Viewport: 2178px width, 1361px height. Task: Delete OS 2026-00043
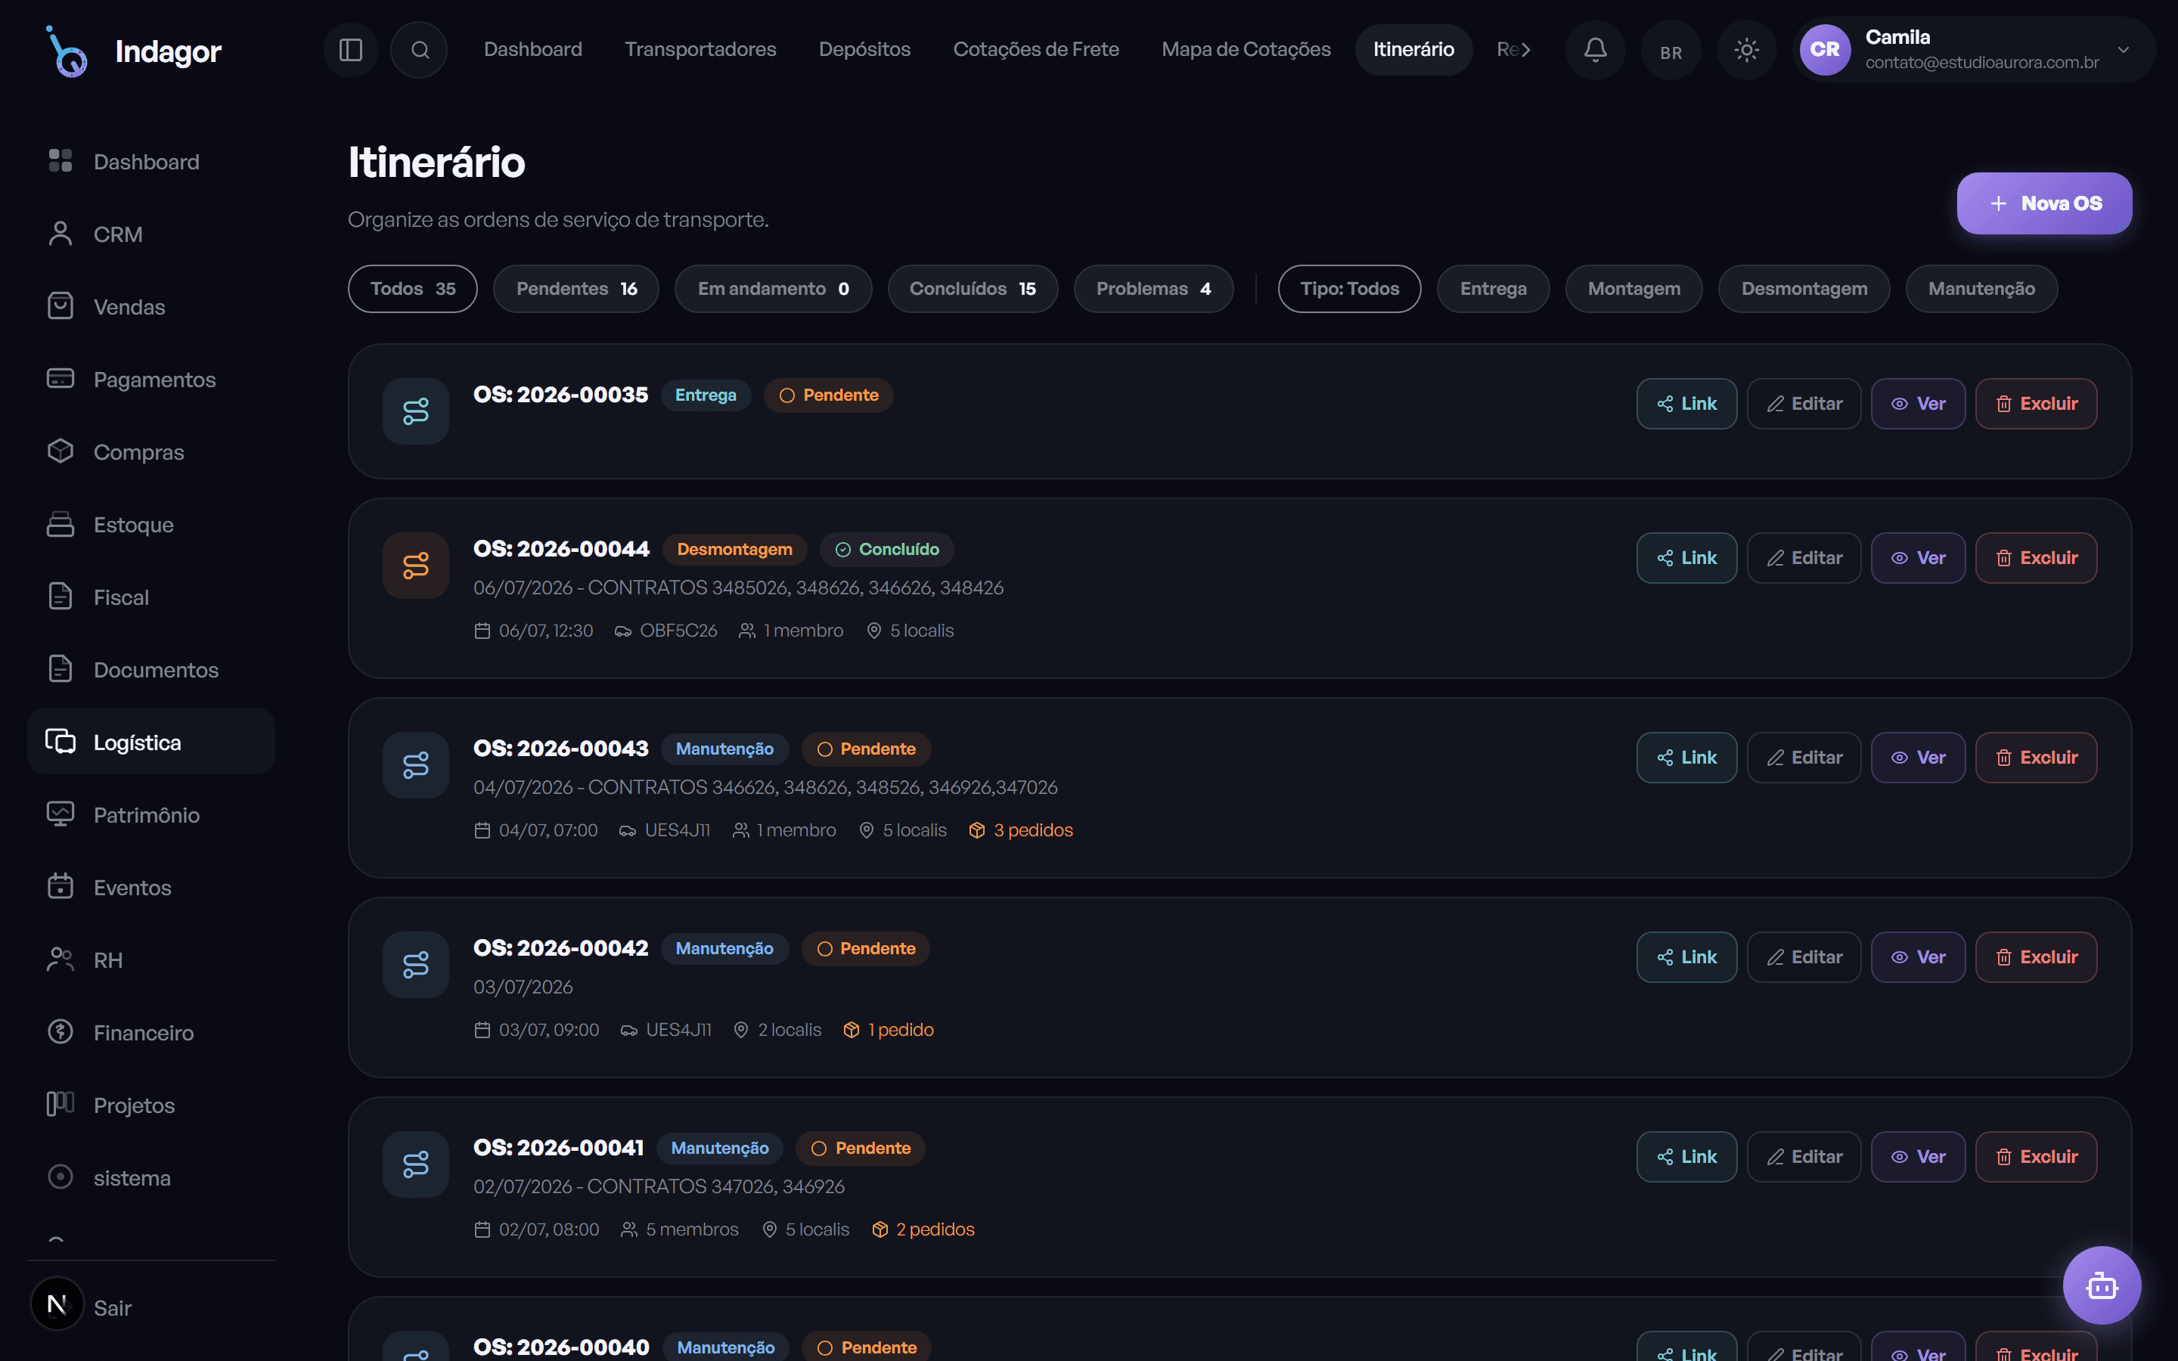click(x=2036, y=758)
